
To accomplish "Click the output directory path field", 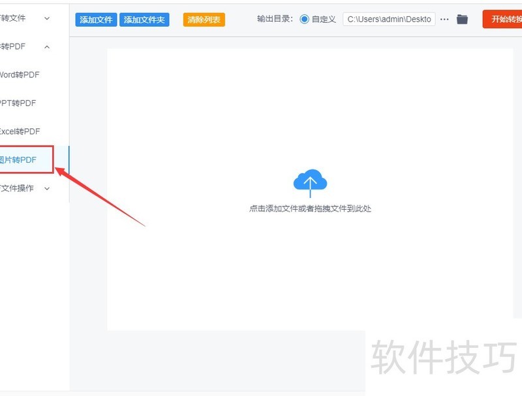I will [x=389, y=20].
